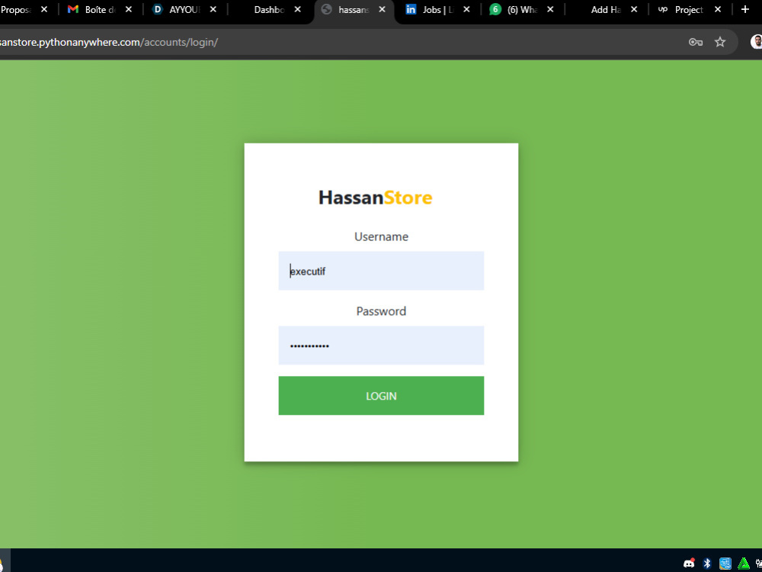This screenshot has width=762, height=572.
Task: Close the Gmail Boîte tab
Action: [128, 9]
